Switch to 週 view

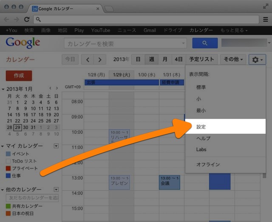(x=151, y=59)
